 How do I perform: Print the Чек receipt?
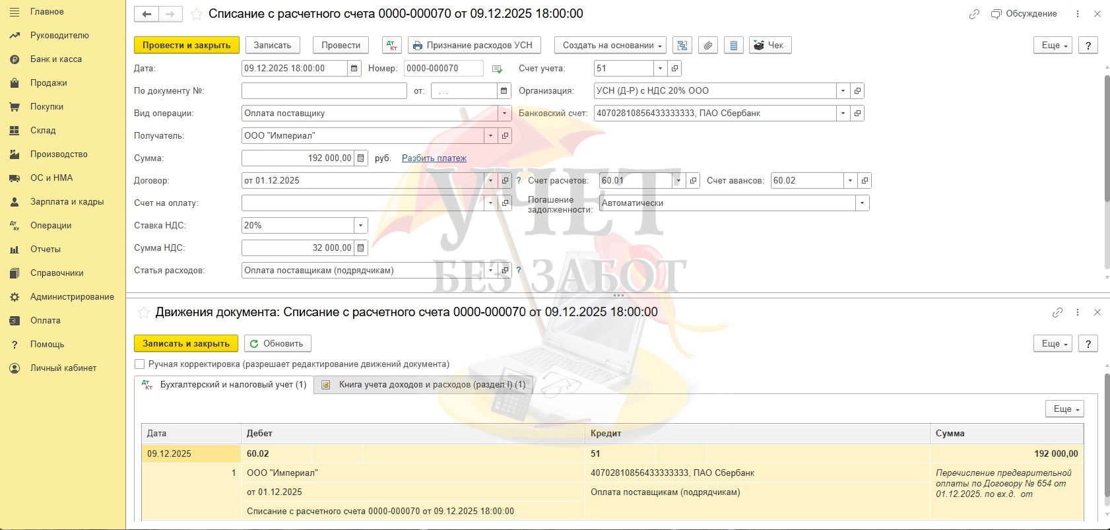(x=769, y=45)
